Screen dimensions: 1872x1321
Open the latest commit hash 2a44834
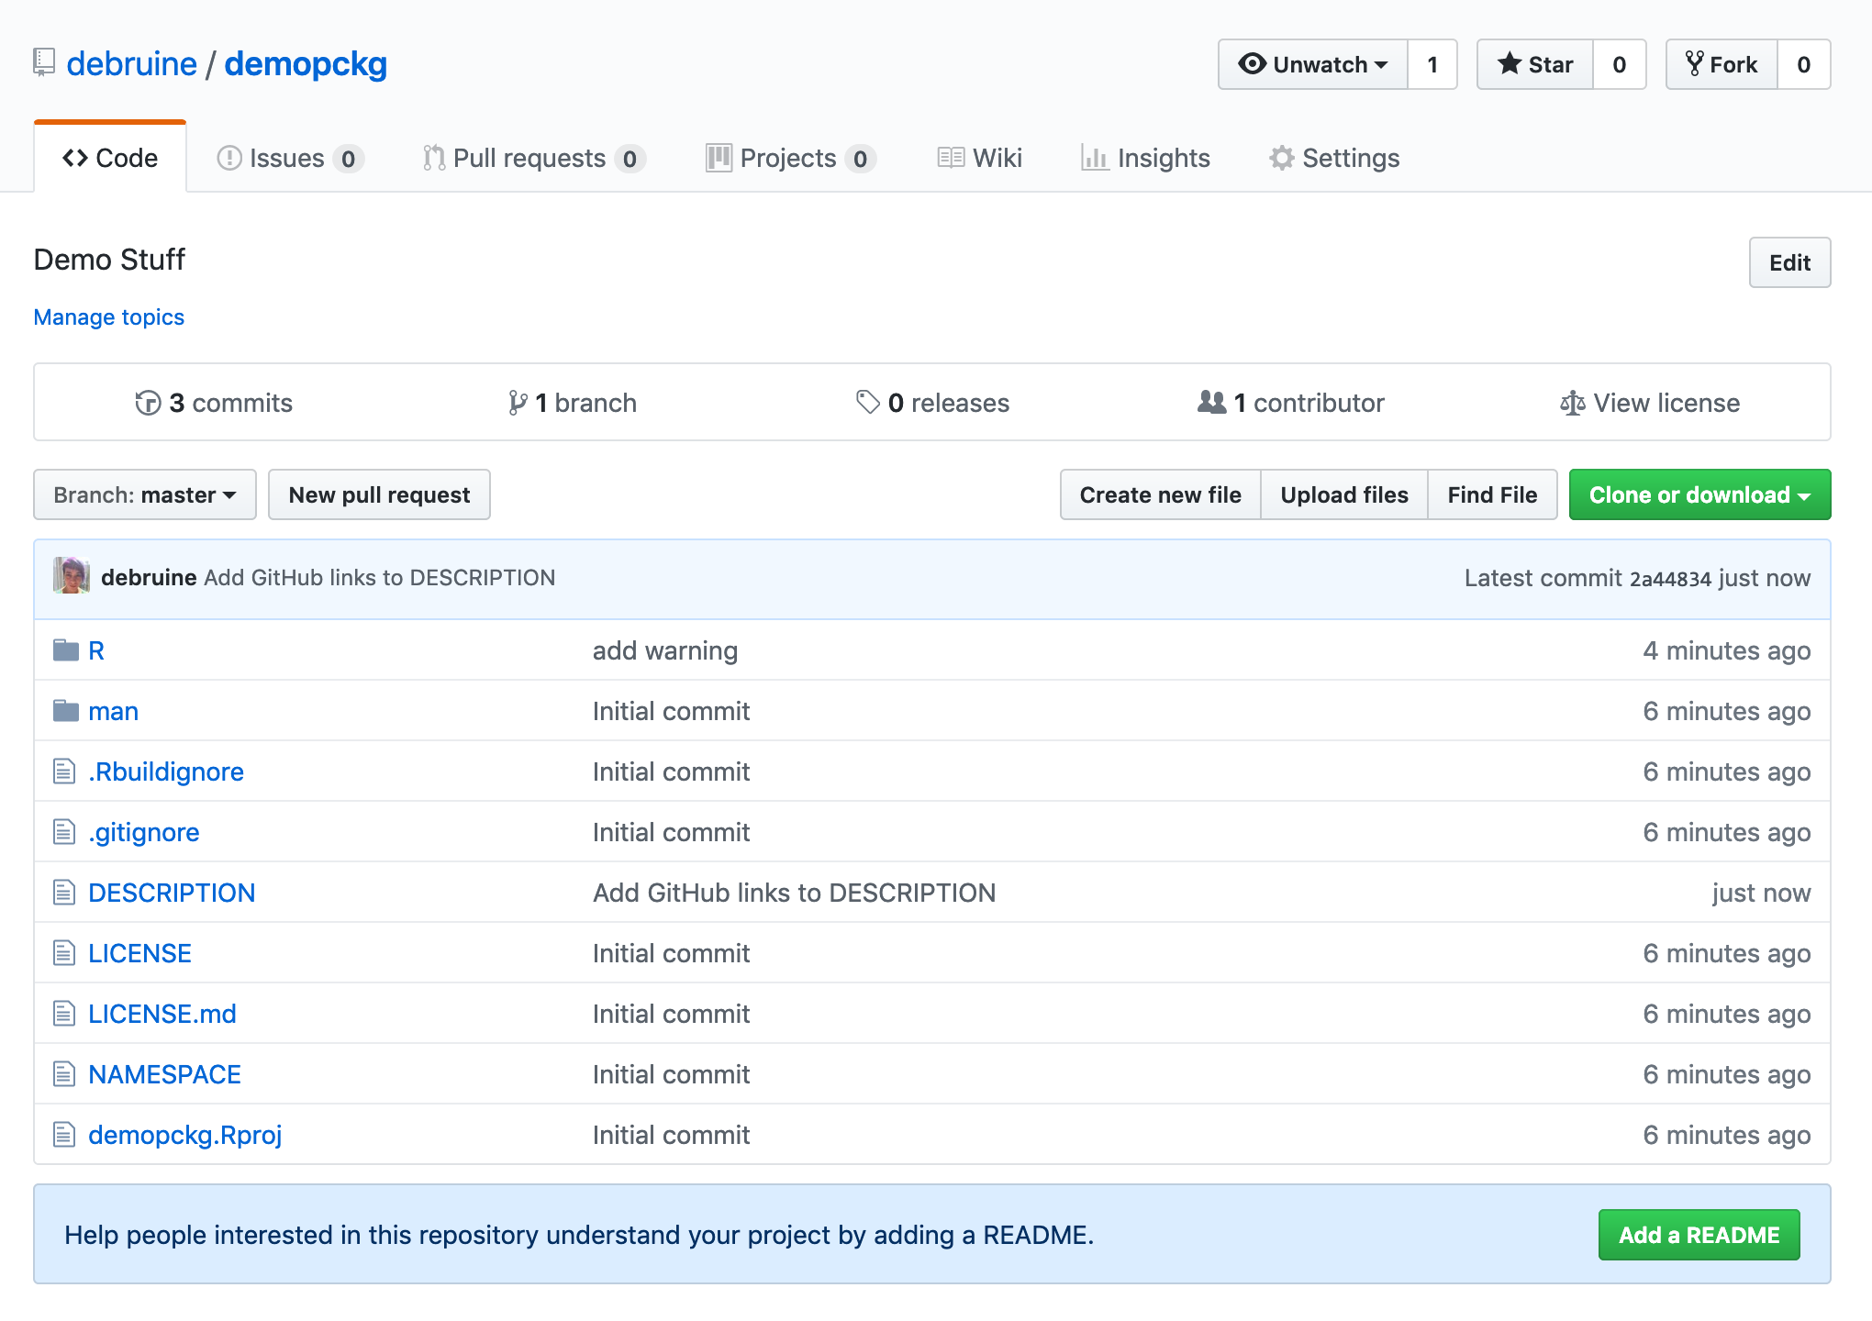coord(1670,579)
